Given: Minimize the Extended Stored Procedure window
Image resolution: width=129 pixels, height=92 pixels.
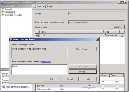Looking at the screenshot, I should coord(119,2).
